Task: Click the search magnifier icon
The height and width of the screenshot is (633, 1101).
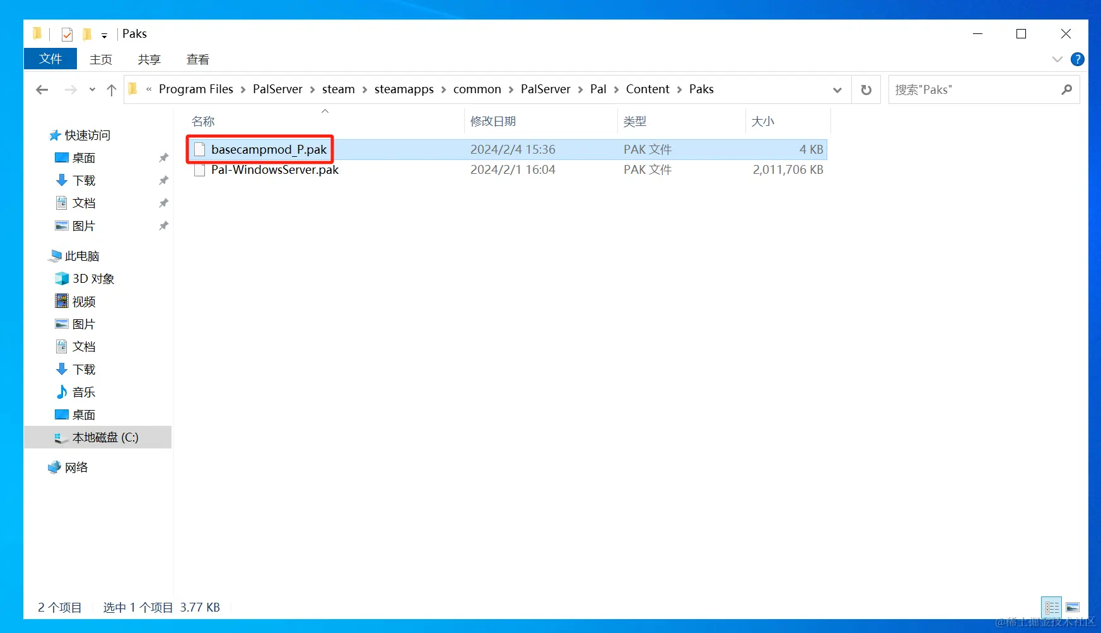Action: tap(1066, 89)
